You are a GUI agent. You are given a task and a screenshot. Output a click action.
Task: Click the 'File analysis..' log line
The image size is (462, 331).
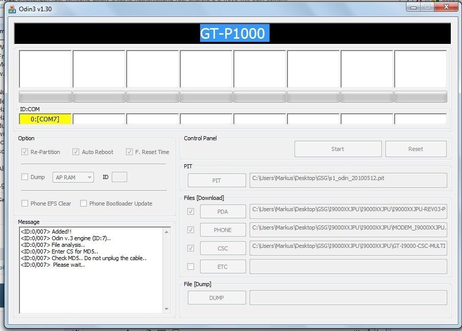tap(53, 245)
